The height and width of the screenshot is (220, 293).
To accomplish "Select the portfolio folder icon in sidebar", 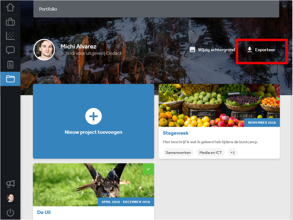I will click(x=10, y=79).
